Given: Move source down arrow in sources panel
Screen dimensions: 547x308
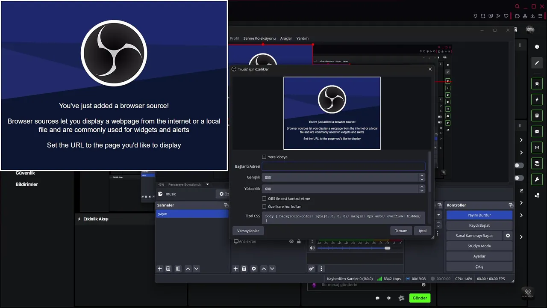Looking at the screenshot, I should [272, 269].
